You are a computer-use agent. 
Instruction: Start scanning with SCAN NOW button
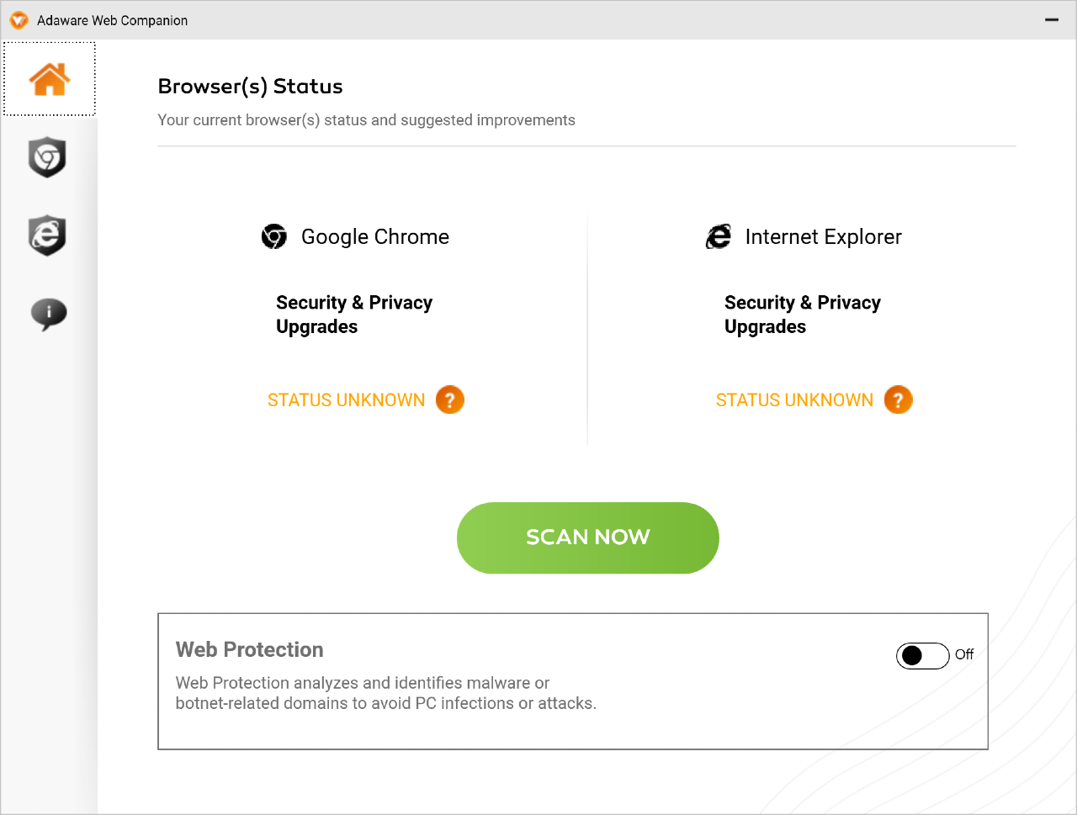[x=588, y=538]
